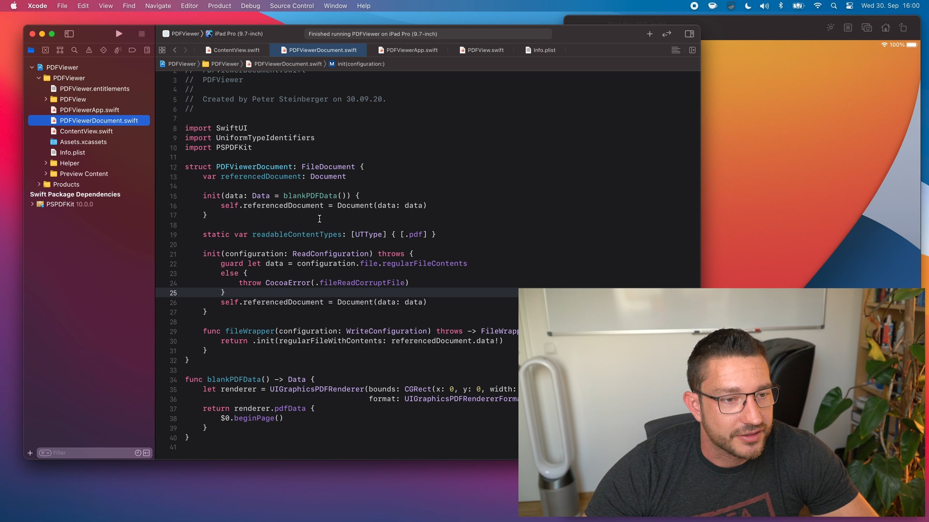This screenshot has width=929, height=522.
Task: Expand the PDFView folder
Action: [x=46, y=99]
